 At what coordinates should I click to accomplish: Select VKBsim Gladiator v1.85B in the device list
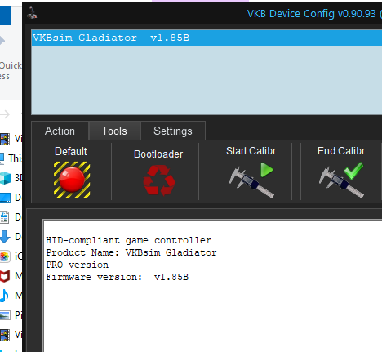(x=207, y=38)
